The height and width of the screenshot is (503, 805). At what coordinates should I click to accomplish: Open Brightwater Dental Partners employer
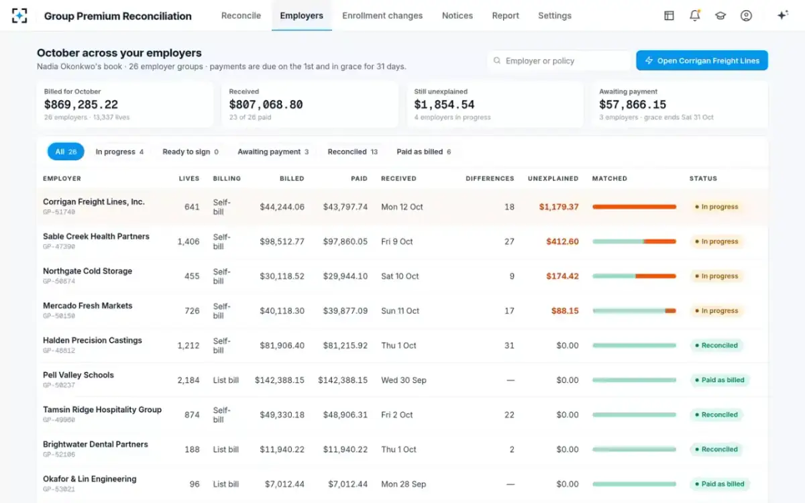(95, 444)
